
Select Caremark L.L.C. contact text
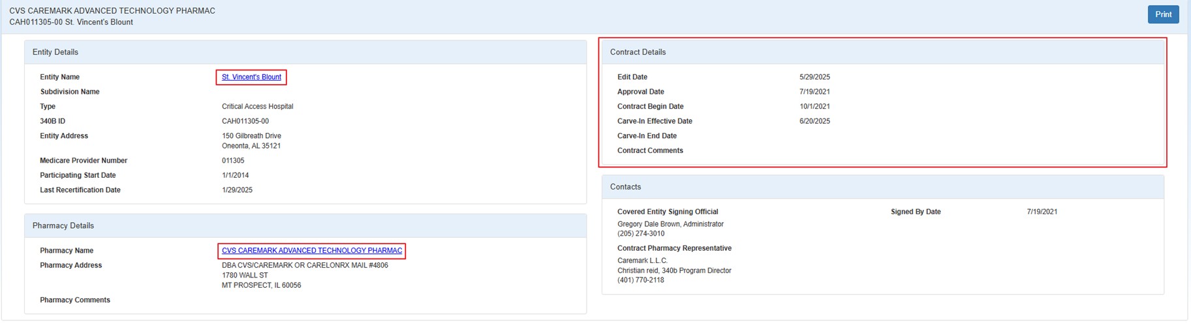click(642, 260)
